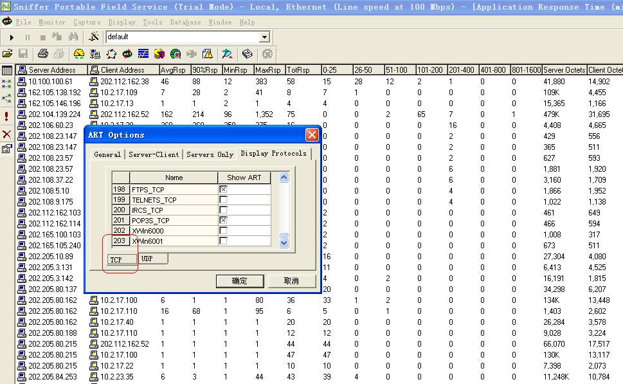
Task: Click the Start capture play icon
Action: 12,37
